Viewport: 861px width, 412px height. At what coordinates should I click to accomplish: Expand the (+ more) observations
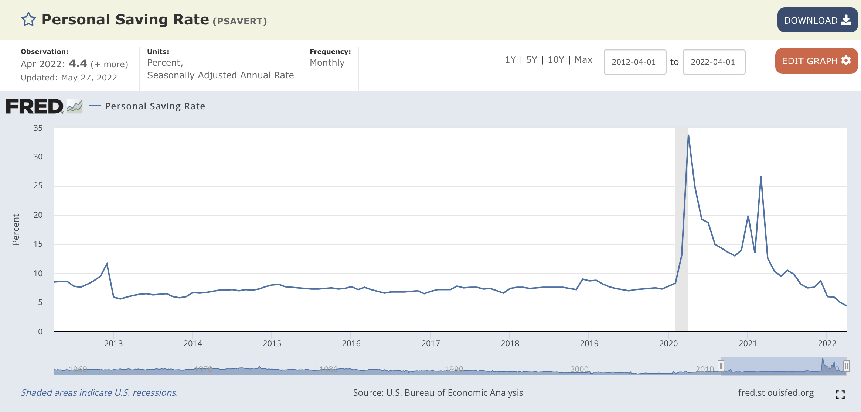[x=109, y=64]
